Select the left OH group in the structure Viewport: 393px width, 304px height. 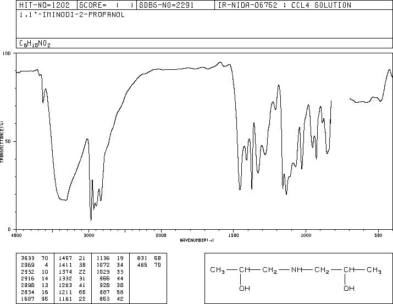pos(245,288)
